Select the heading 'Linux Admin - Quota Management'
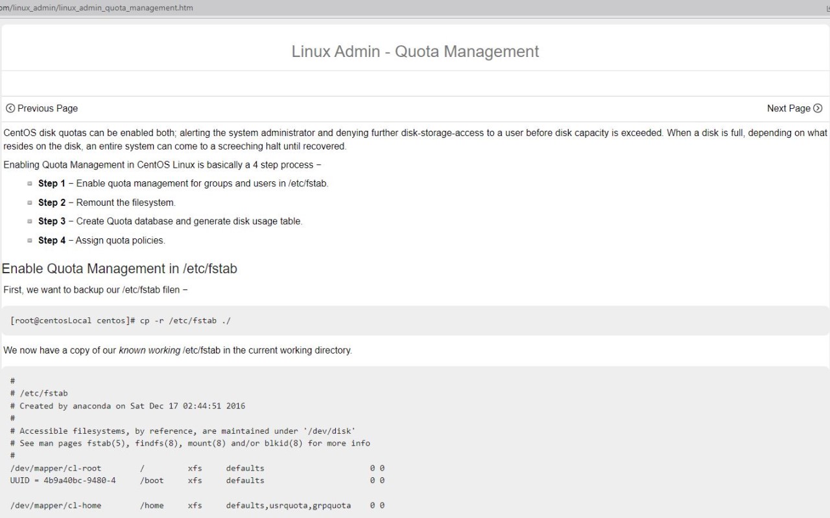 (415, 52)
